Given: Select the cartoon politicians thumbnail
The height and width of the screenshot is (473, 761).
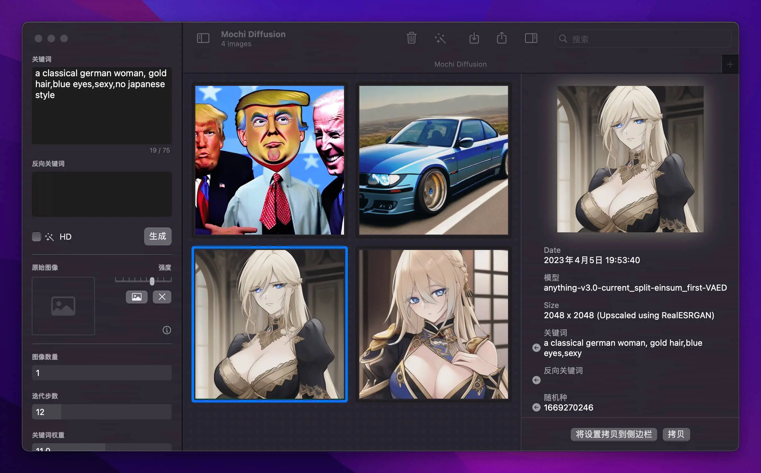Looking at the screenshot, I should coord(270,160).
